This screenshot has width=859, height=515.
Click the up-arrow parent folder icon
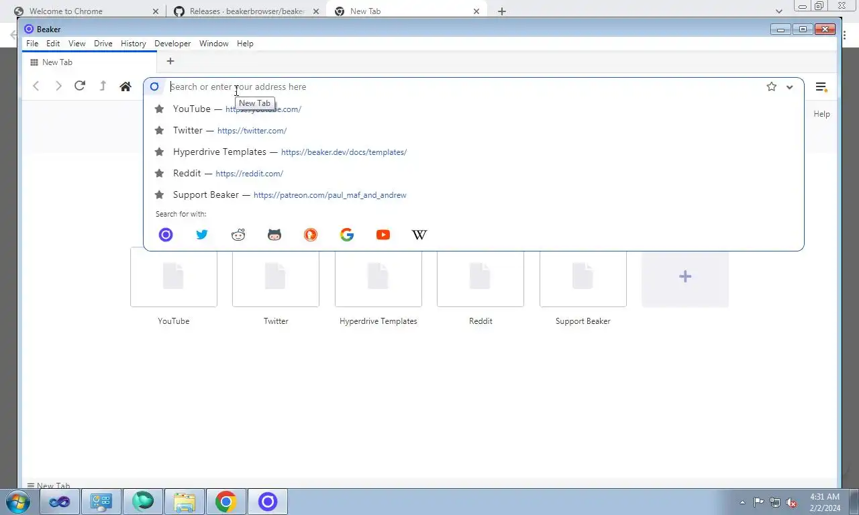103,86
